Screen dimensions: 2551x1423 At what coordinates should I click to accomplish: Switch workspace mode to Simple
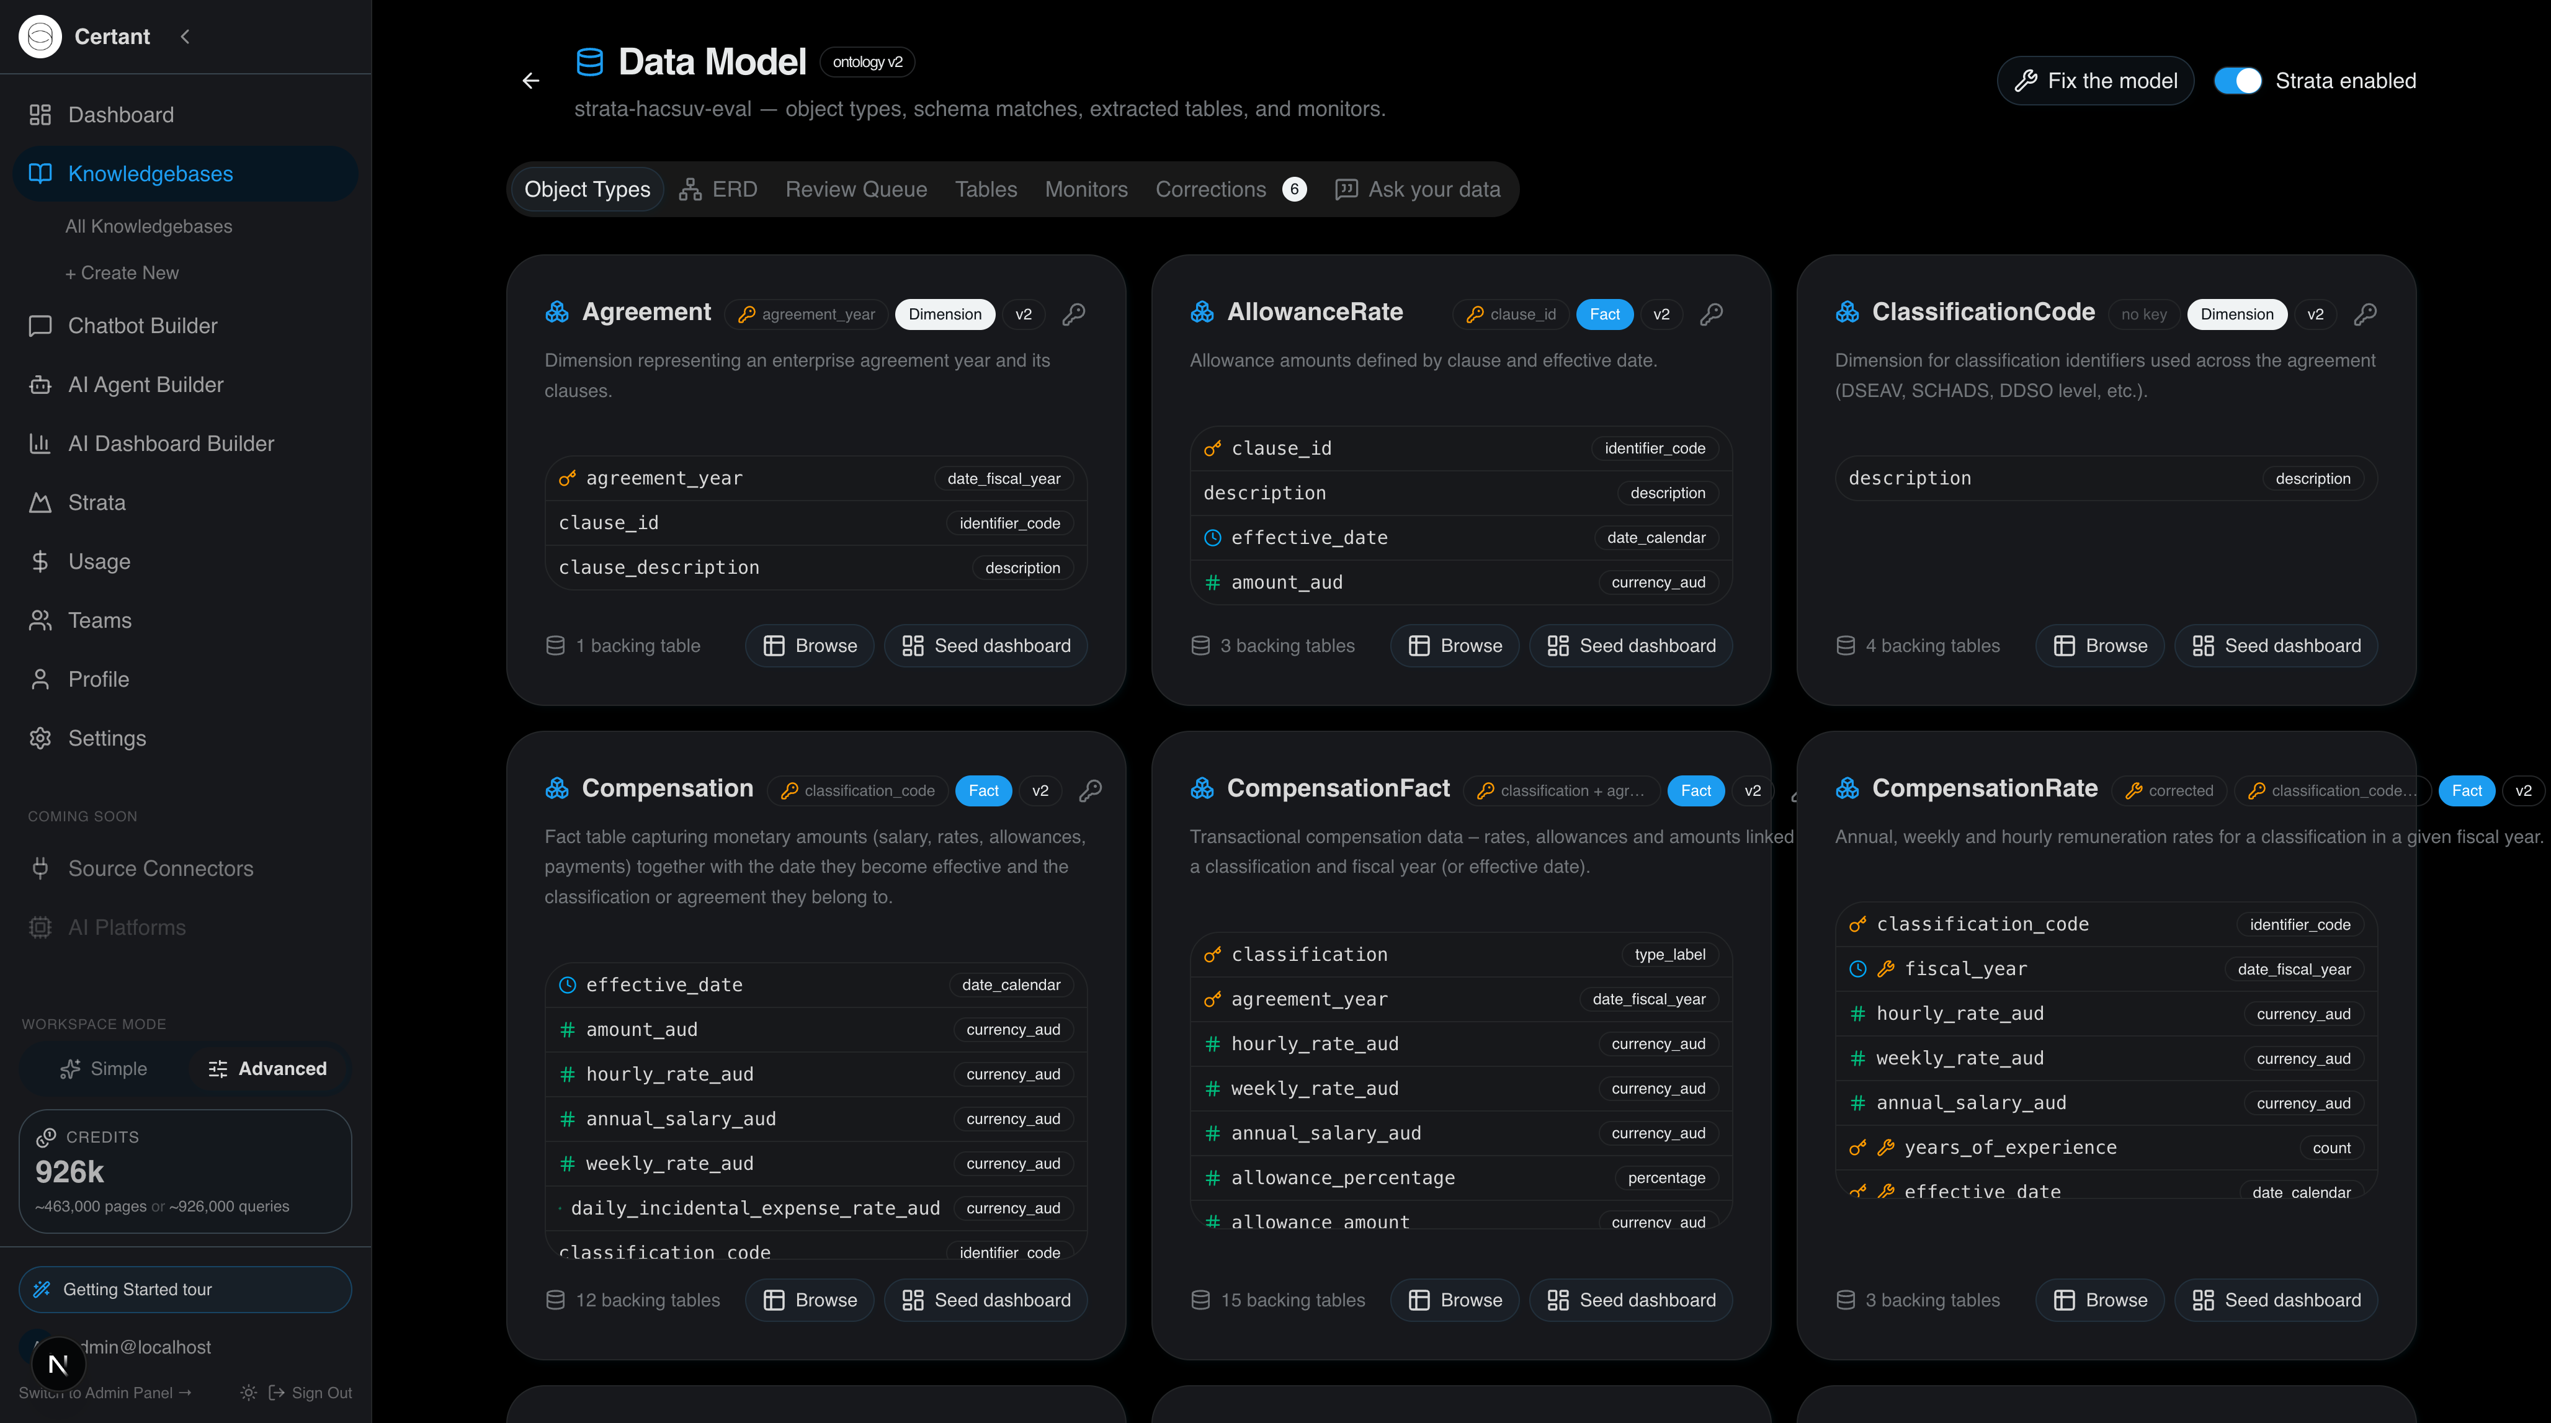tap(104, 1068)
